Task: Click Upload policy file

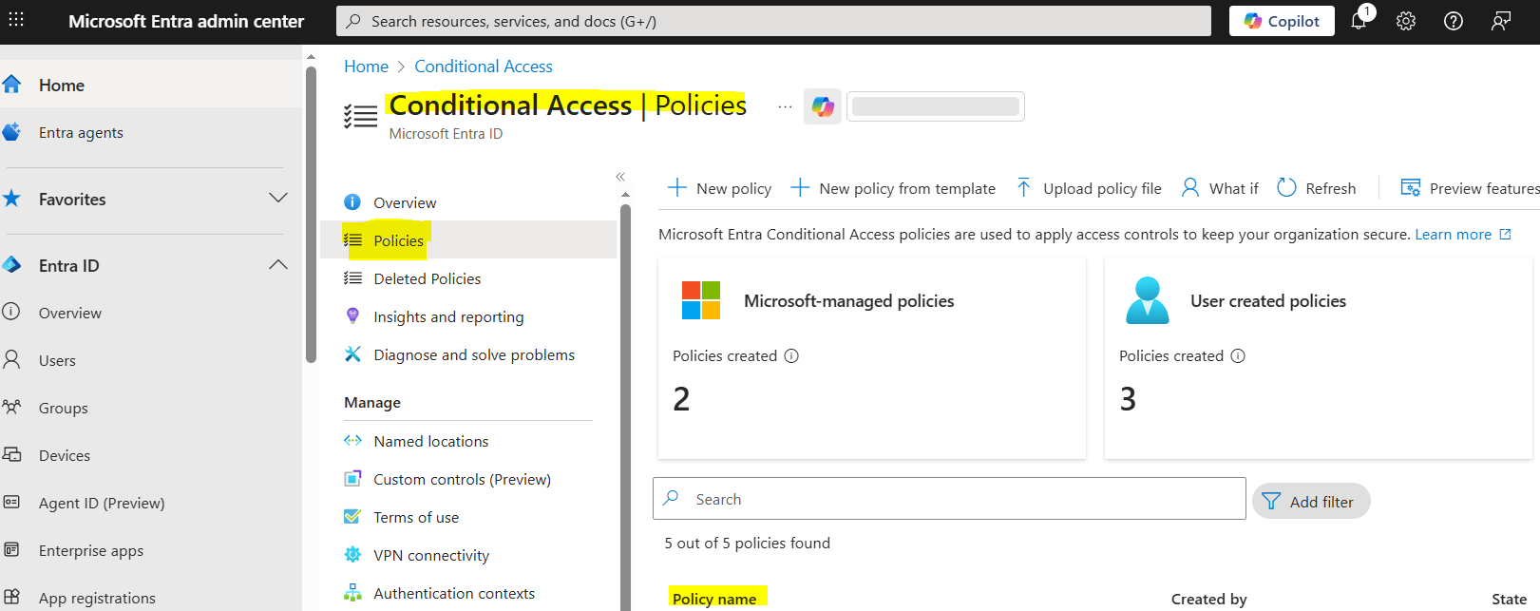Action: pyautogui.click(x=1090, y=188)
